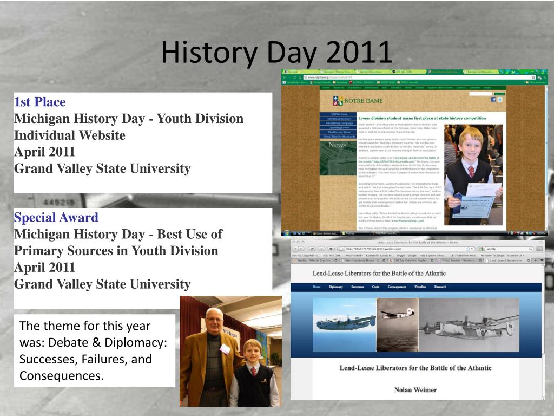Click Twitter icon on Notre Dame page

coord(500,100)
